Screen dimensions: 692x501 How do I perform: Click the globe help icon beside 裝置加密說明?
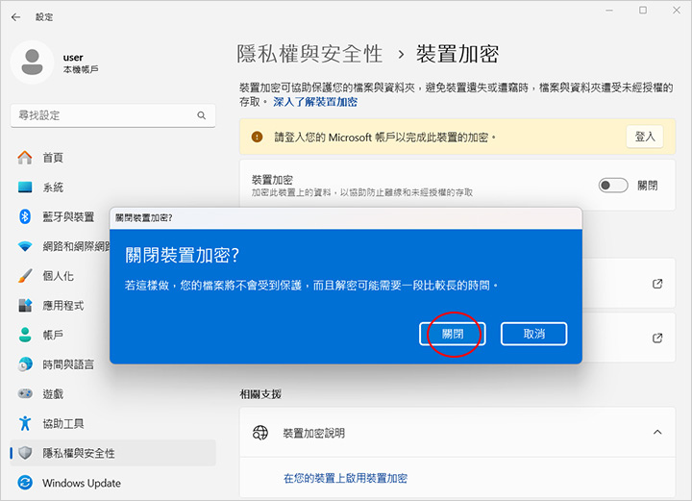[x=259, y=433]
